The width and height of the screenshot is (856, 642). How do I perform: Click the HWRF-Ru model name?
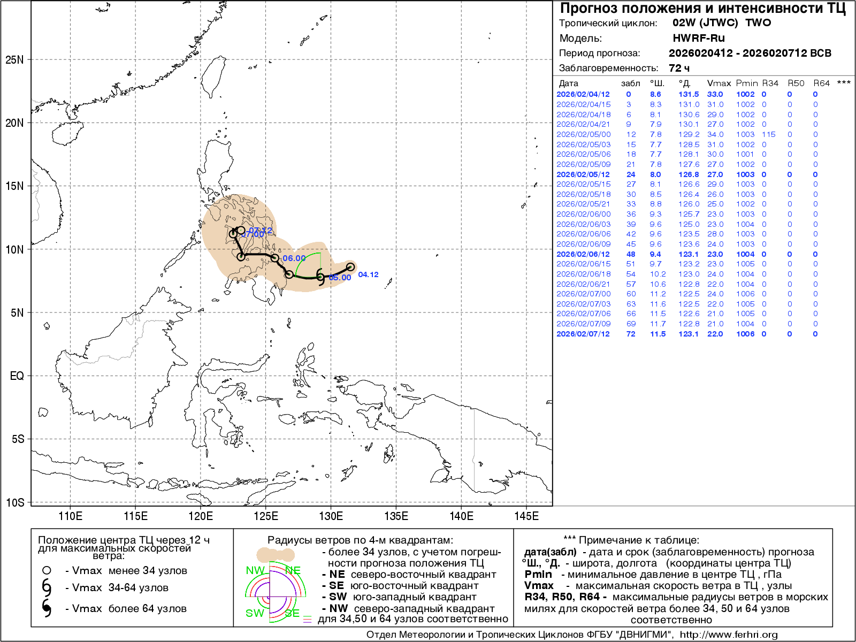pos(698,38)
